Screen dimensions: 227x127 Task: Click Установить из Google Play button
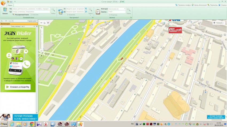pyautogui.click(x=18, y=87)
